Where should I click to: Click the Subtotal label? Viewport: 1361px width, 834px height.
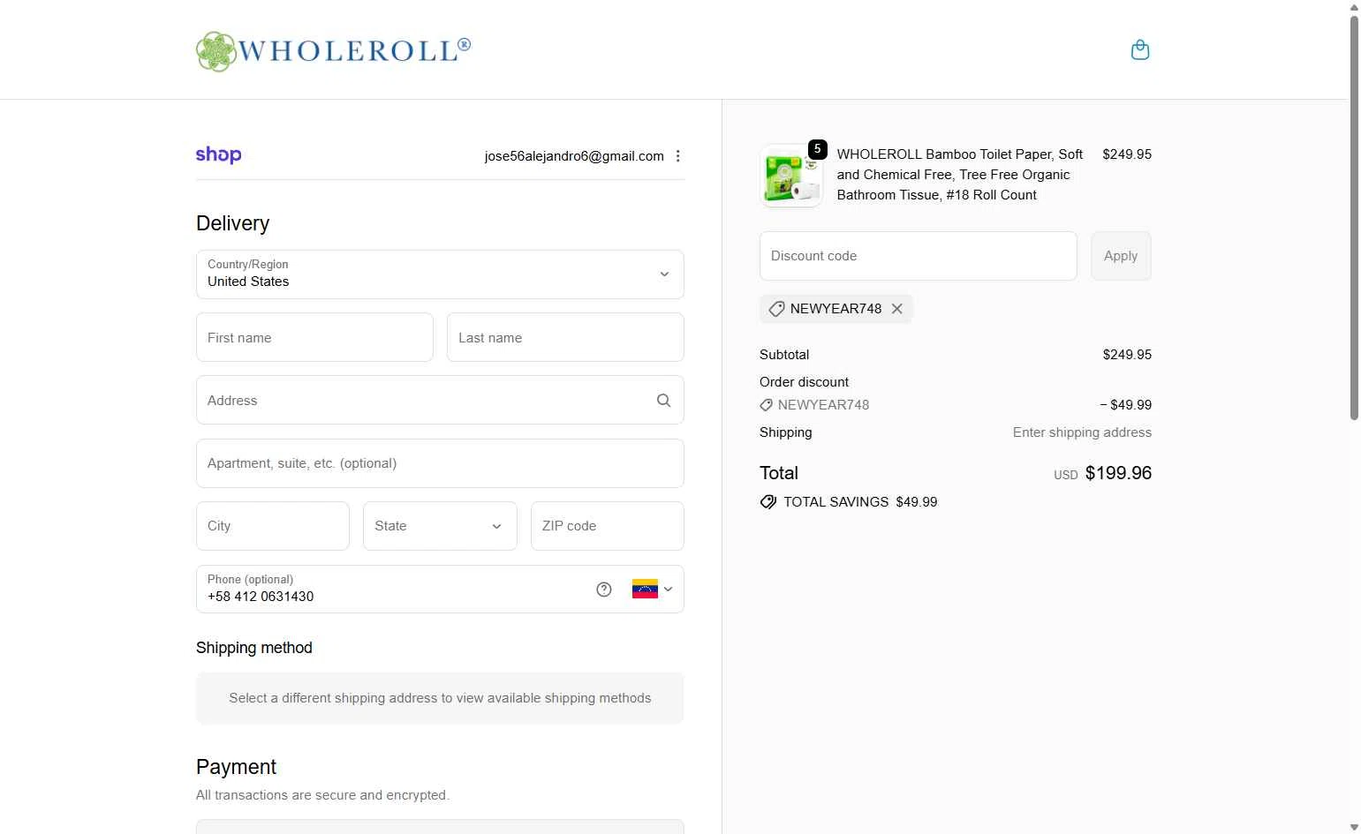[784, 355]
